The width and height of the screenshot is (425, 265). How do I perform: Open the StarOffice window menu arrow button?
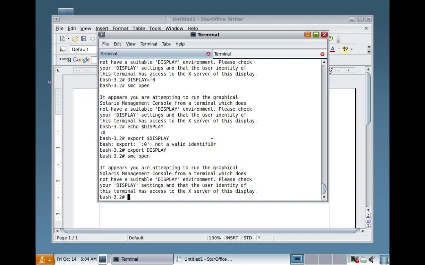[x=56, y=19]
